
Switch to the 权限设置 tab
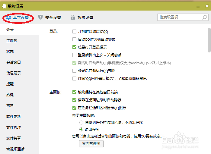tap(82, 17)
